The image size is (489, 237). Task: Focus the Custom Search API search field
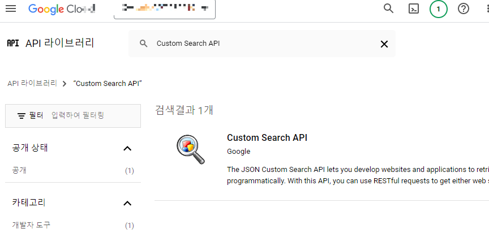(x=262, y=44)
